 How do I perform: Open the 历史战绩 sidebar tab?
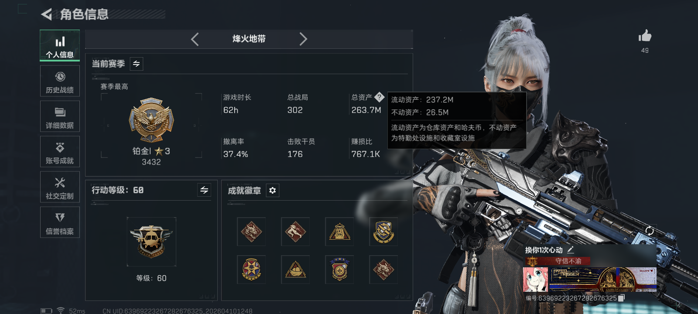[x=60, y=81]
